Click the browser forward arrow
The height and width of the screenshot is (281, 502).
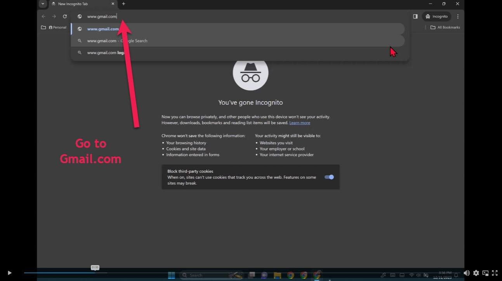(x=54, y=17)
